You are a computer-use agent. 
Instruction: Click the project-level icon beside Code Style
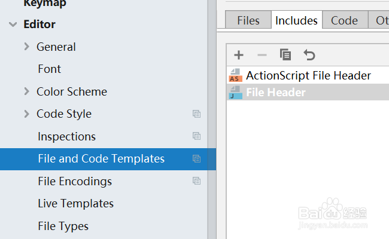coord(196,114)
